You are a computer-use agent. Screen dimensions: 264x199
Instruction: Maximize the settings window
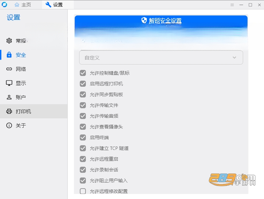(x=251, y=5)
